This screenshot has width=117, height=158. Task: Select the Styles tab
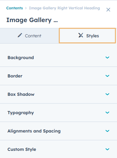coord(87,35)
